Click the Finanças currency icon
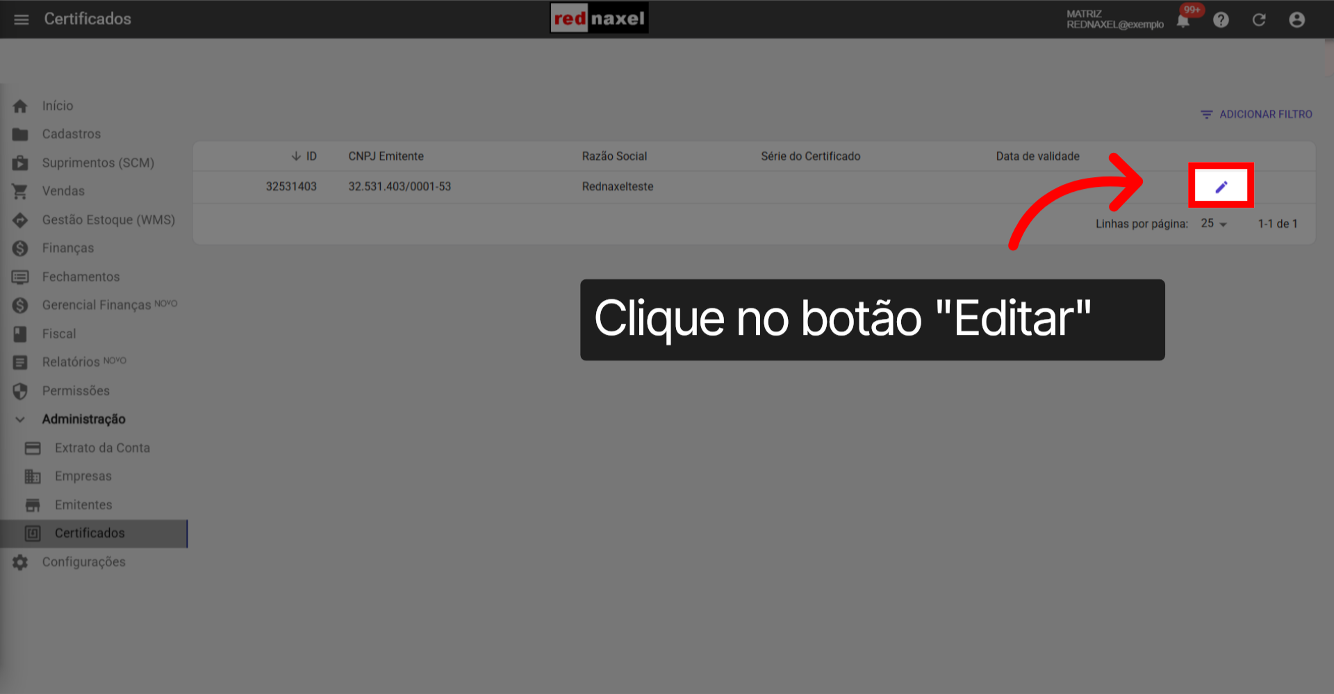The width and height of the screenshot is (1334, 694). coord(19,248)
